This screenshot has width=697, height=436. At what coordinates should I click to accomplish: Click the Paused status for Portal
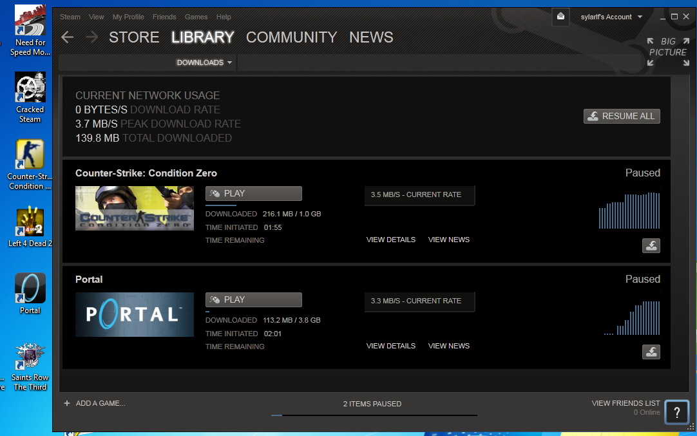(x=643, y=279)
